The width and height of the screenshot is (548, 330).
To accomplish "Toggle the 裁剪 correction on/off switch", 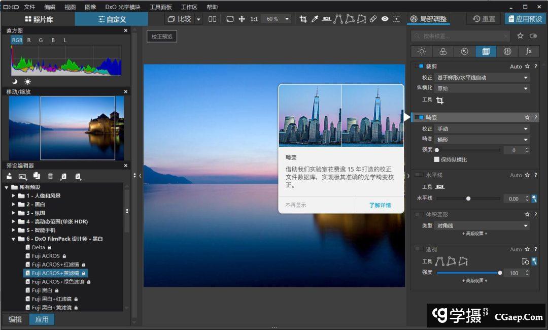I will point(419,67).
